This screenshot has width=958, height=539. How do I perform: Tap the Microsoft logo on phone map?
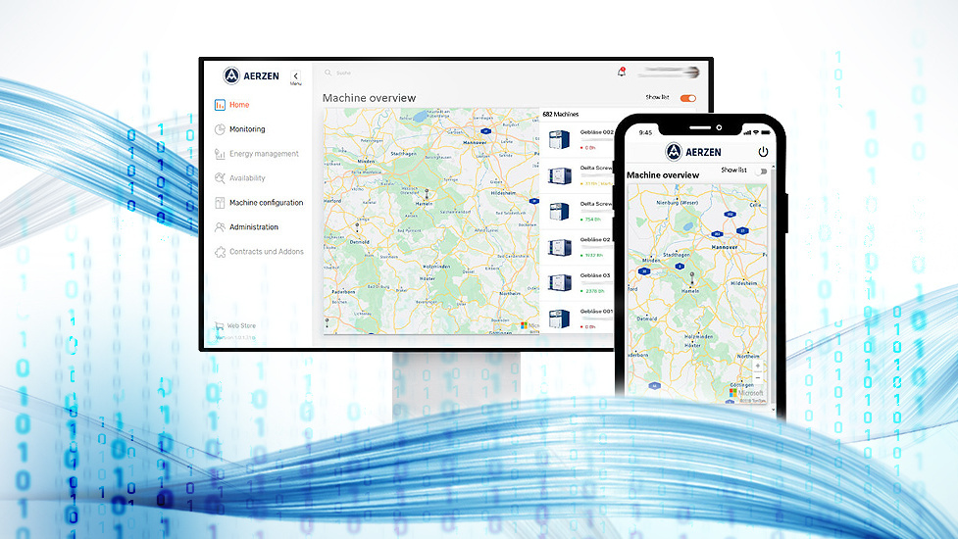pyautogui.click(x=746, y=393)
